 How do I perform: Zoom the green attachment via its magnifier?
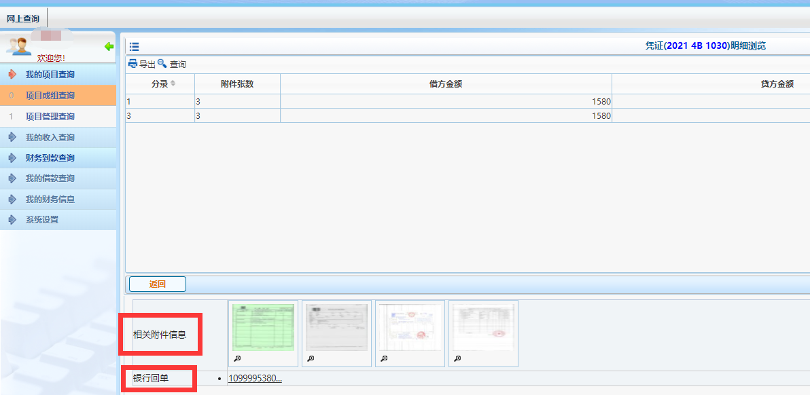(237, 358)
